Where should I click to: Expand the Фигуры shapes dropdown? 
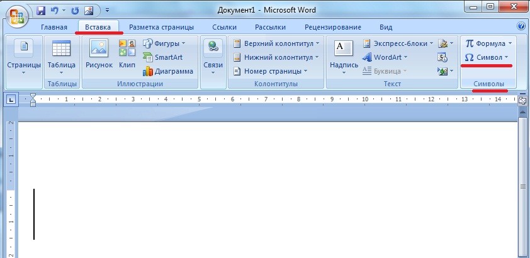pyautogui.click(x=165, y=43)
